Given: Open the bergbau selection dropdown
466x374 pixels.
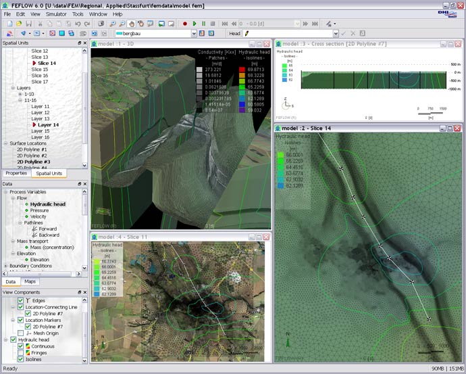Looking at the screenshot, I should (x=194, y=33).
